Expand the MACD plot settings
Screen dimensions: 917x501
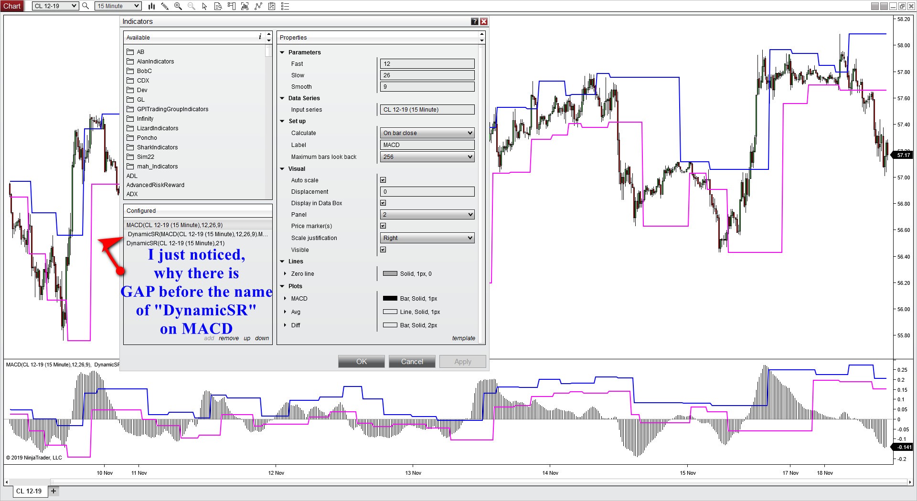click(x=285, y=298)
